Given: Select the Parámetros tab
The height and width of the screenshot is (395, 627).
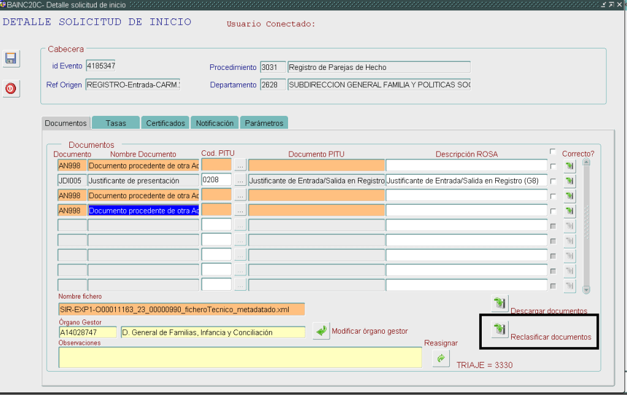Looking at the screenshot, I should click(264, 123).
